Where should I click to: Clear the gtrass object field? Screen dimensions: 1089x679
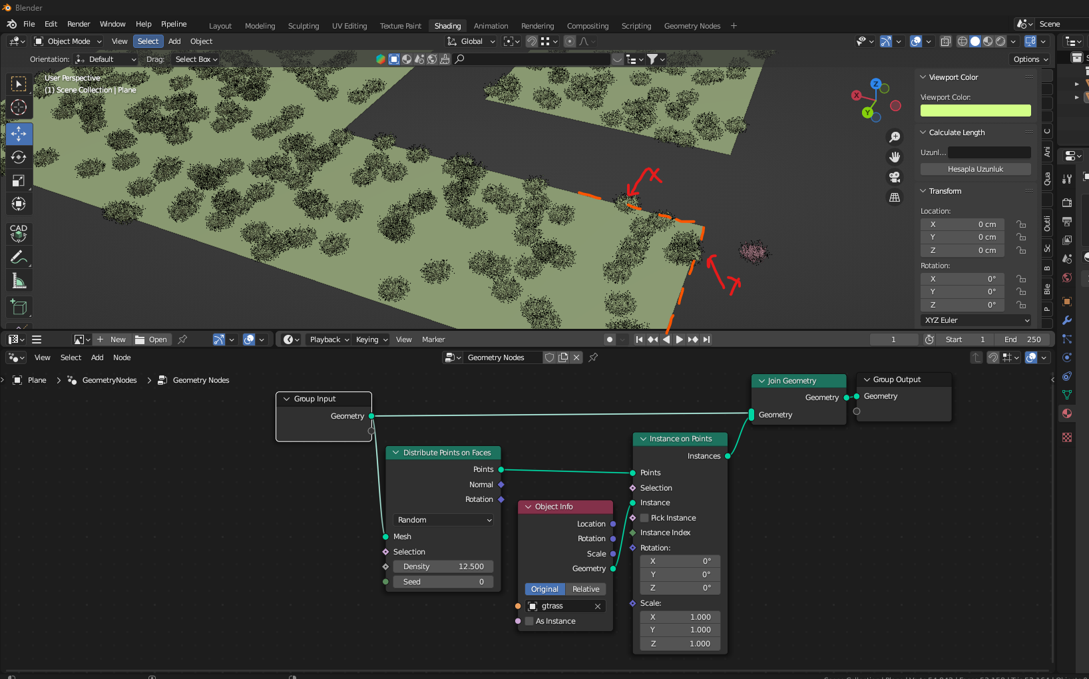tap(598, 606)
